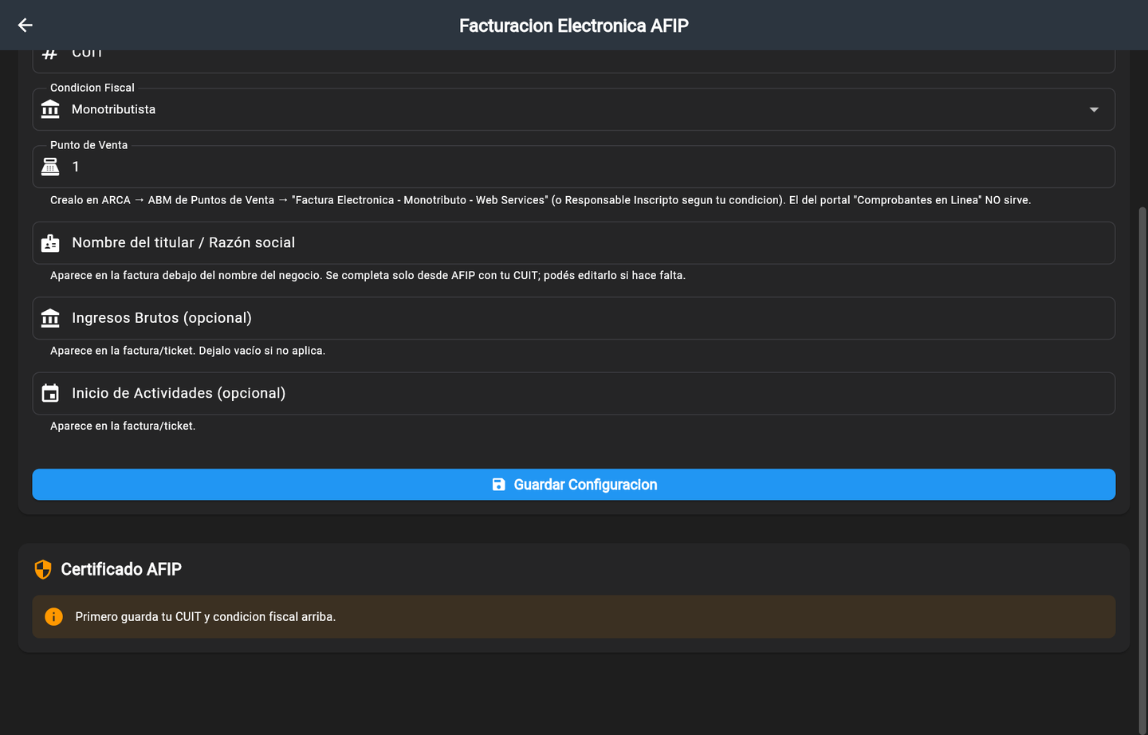This screenshot has height=735, width=1148.
Task: Focus the Nombre del titular / Razón social field
Action: pyautogui.click(x=574, y=243)
